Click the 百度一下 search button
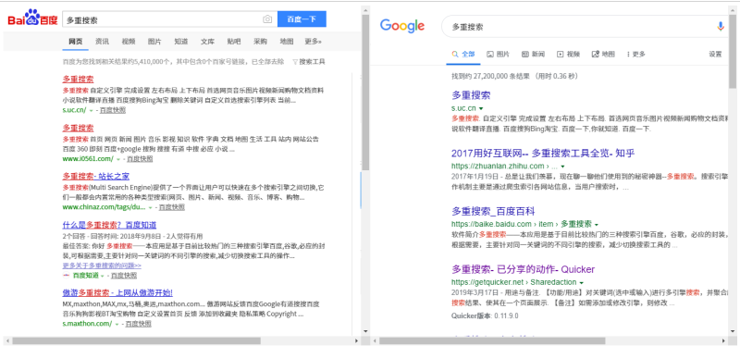Viewport: 740px width, 346px height. [x=302, y=19]
